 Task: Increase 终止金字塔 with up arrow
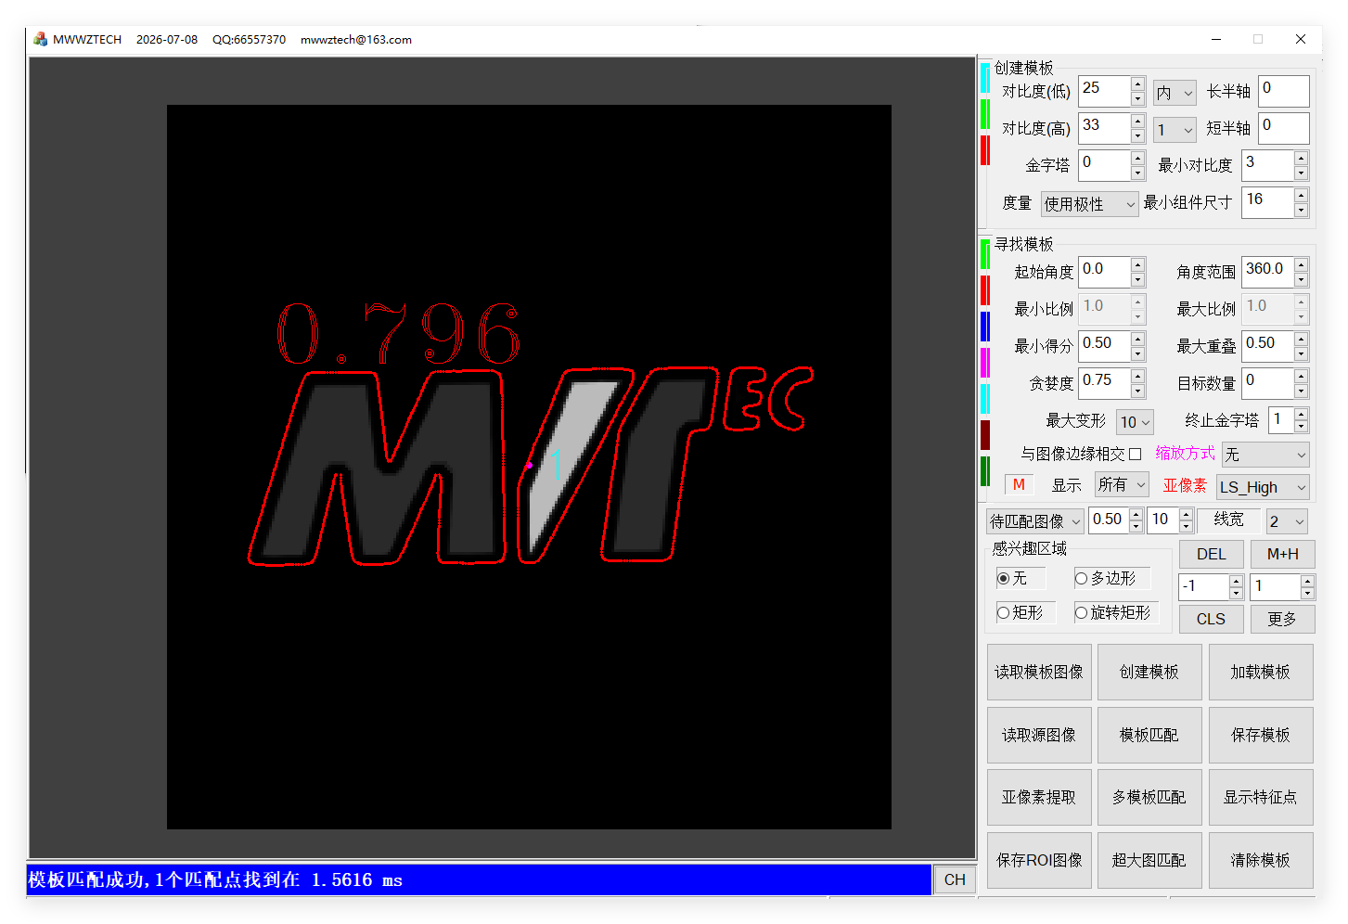click(x=1301, y=414)
